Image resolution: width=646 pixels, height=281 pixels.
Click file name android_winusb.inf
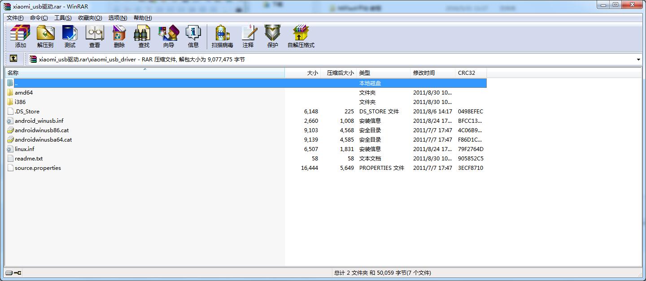point(39,121)
